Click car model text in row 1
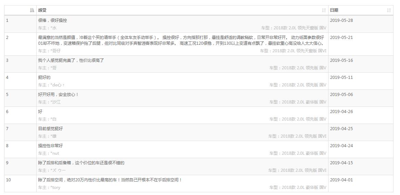Image resolution: width=400 pixels, height=195 pixels. (294, 28)
